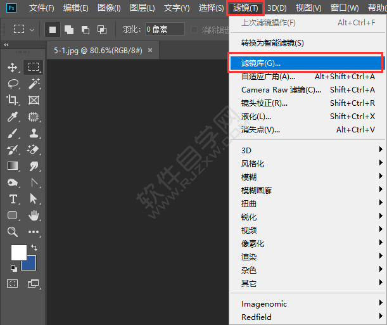Open the Edit Toolbar three-dots menu
Viewport: 387px width, 325px height.
coord(34,232)
